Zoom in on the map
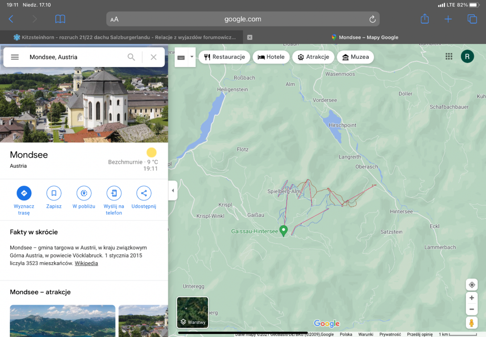The width and height of the screenshot is (486, 337). coord(472,298)
